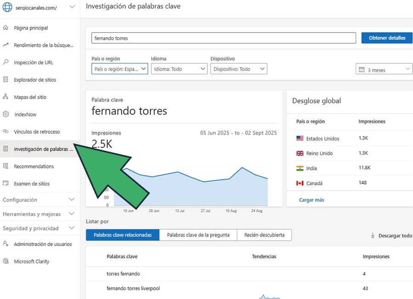
Task: Open the Examen de sitios tool
Action: [x=33, y=183]
